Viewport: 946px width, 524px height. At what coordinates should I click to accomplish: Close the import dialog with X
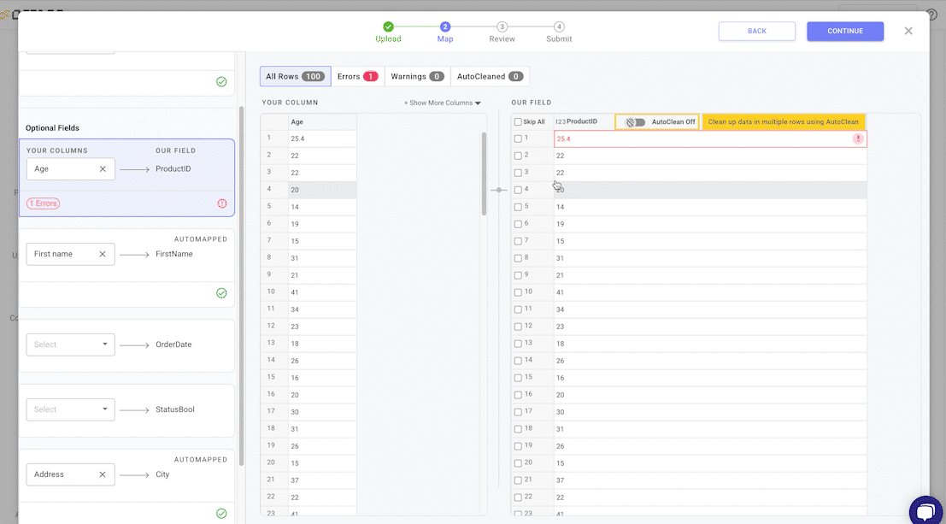click(908, 31)
